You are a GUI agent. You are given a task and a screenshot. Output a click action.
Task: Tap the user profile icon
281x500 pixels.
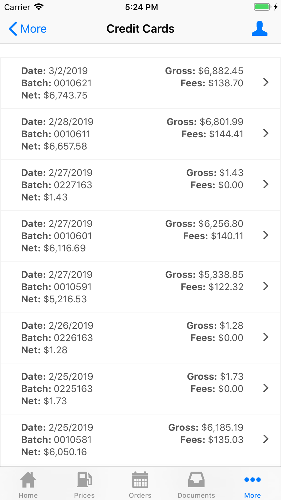tap(259, 29)
